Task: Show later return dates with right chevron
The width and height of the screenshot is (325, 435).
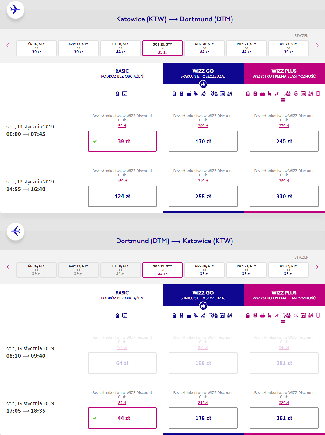Action: point(317,267)
